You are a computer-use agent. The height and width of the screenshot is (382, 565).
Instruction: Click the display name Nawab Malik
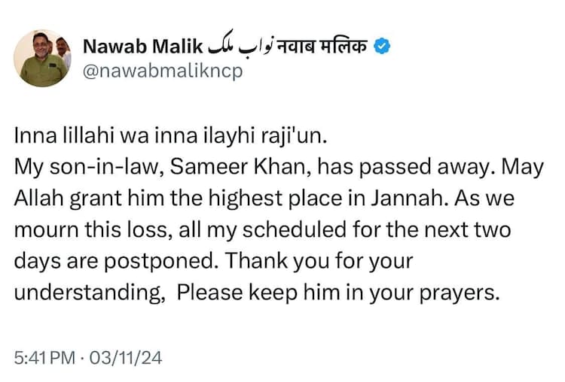point(143,47)
